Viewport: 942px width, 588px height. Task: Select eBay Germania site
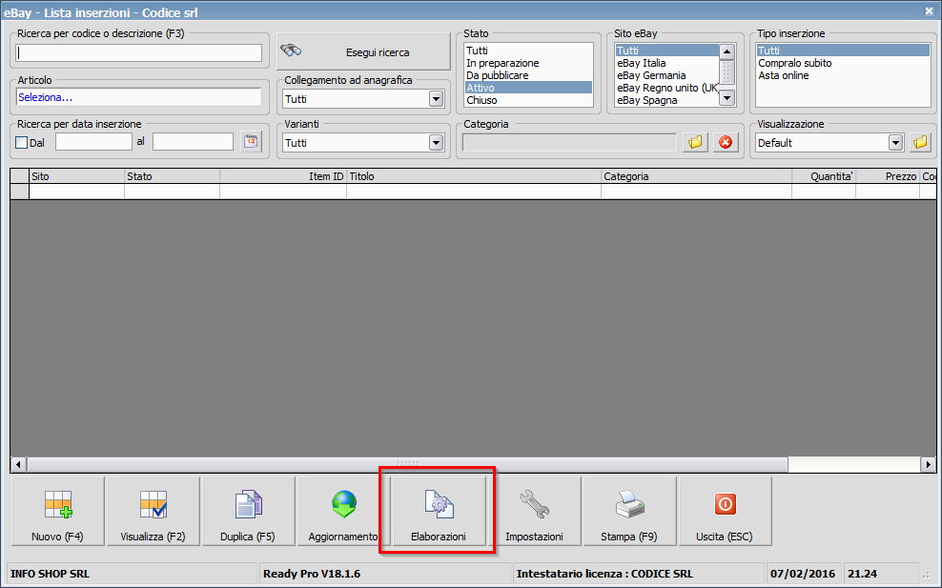pyautogui.click(x=666, y=75)
